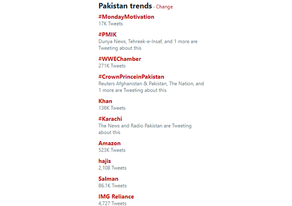Open the #MondayMotivation trend
The height and width of the screenshot is (206, 292).
point(126,17)
